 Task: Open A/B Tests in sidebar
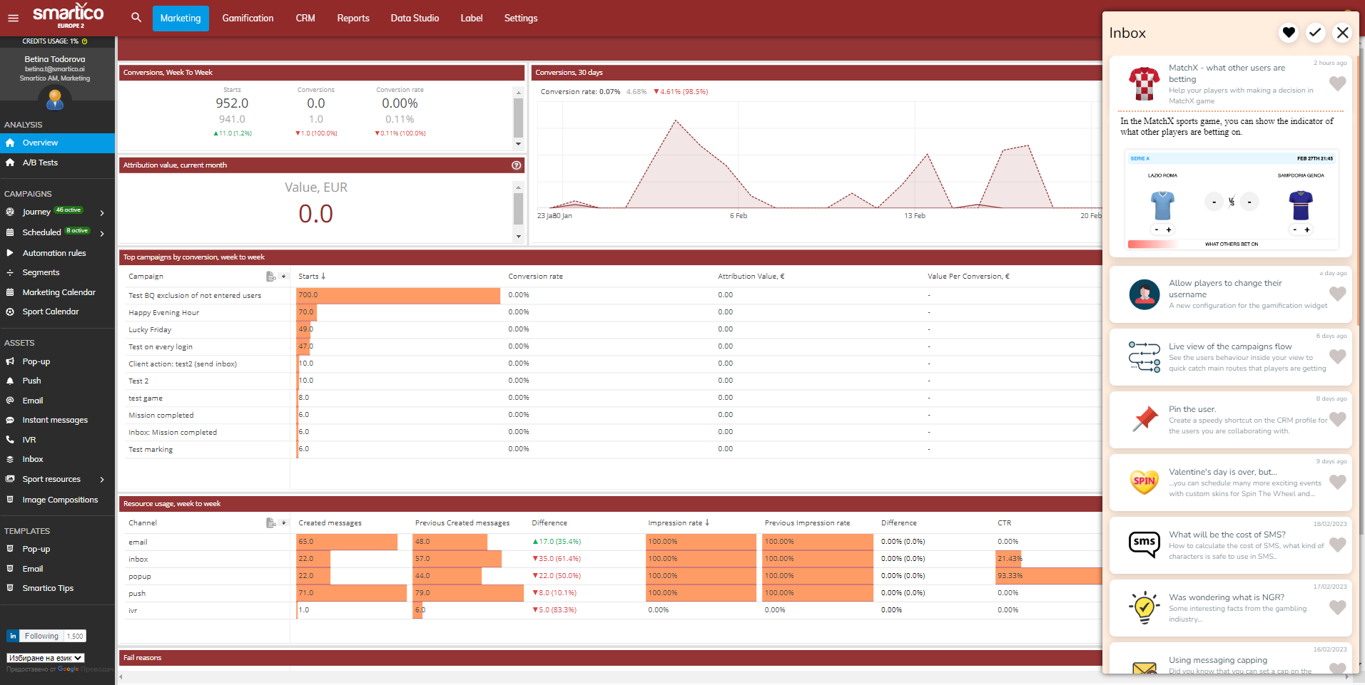[x=40, y=163]
